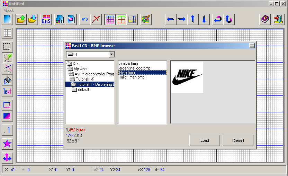Toggle the magenta pixel grid icon
Image resolution: width=288 pixels, height=176 pixels.
[110, 19]
